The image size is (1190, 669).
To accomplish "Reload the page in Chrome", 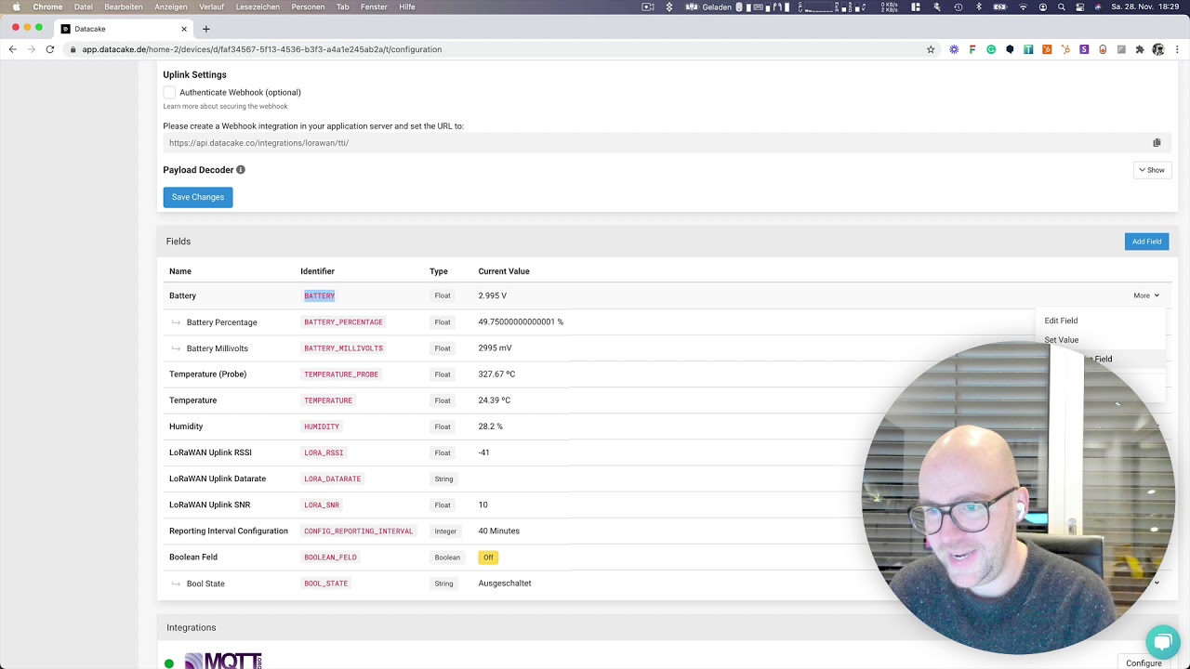I will [50, 49].
